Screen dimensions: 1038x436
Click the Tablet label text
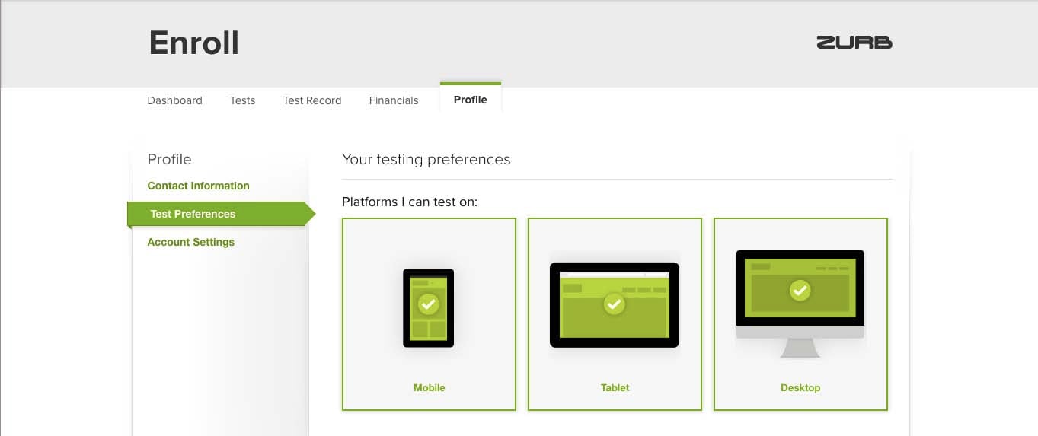[x=615, y=387]
